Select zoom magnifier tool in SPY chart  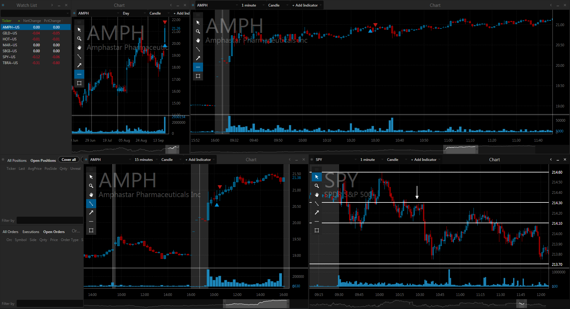pyautogui.click(x=317, y=186)
